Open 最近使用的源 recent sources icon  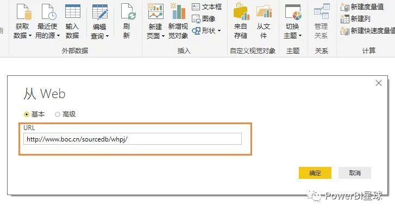point(48,11)
